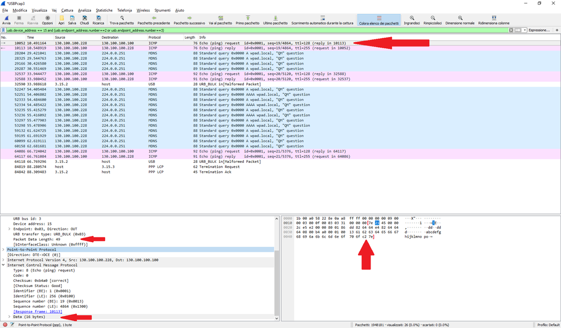
Task: Select packet 32590 URB_BULK in row
Action: (x=280, y=84)
